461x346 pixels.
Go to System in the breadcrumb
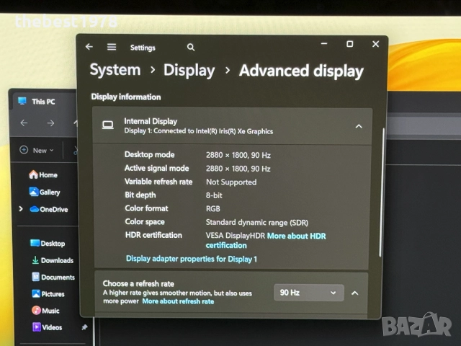pos(115,71)
